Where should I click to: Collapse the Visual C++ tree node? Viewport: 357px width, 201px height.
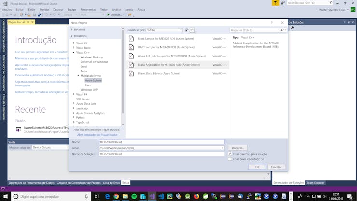tap(73, 53)
